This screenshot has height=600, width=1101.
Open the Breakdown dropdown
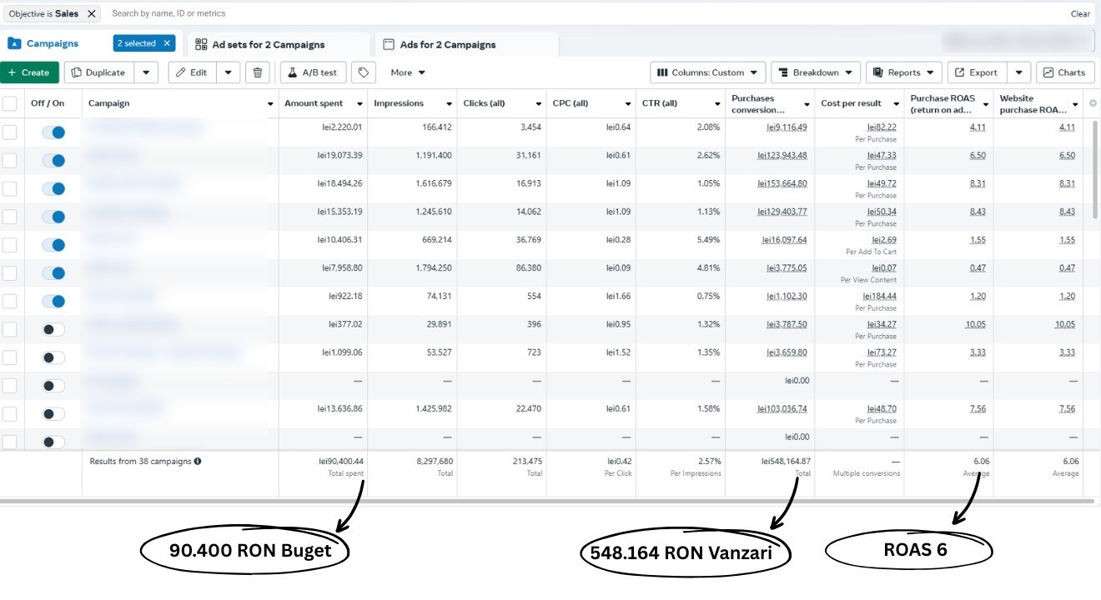coord(816,72)
